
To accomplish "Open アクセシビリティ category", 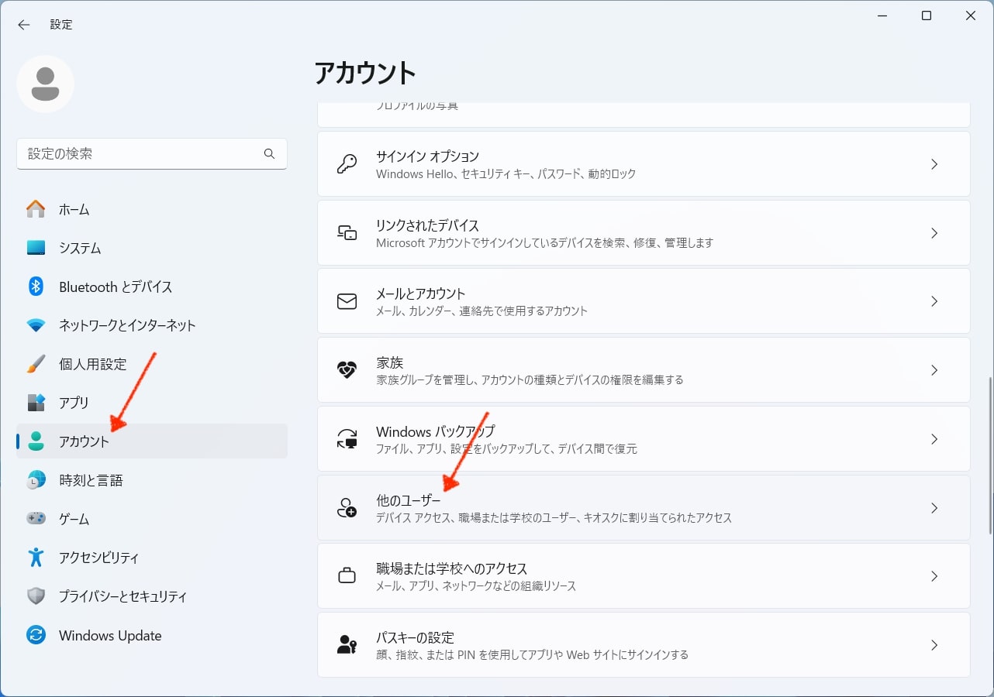I will [152, 558].
